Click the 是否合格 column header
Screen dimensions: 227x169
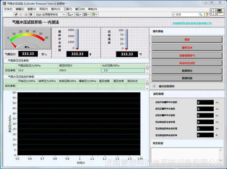tap(119, 81)
